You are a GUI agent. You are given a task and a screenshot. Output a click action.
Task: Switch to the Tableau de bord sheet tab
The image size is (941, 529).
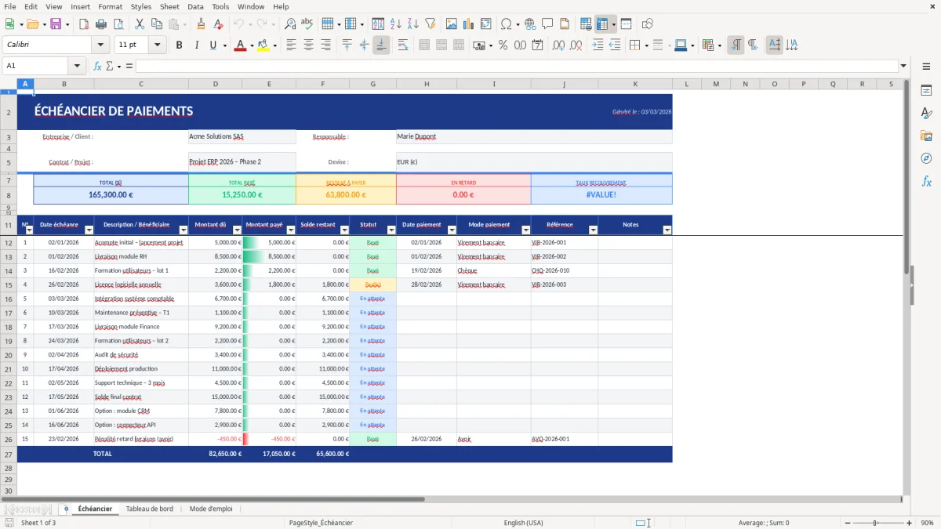click(150, 508)
